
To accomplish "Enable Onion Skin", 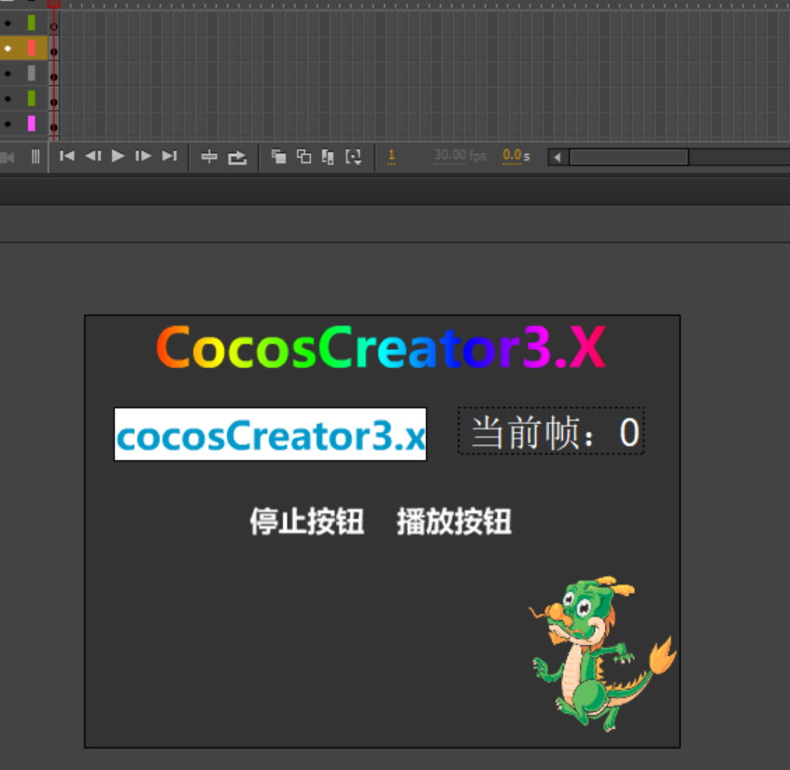I will pyautogui.click(x=278, y=157).
